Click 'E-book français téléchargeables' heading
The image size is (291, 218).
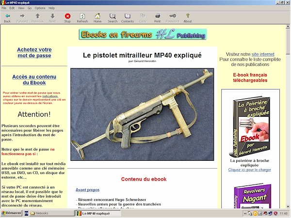tap(250, 78)
